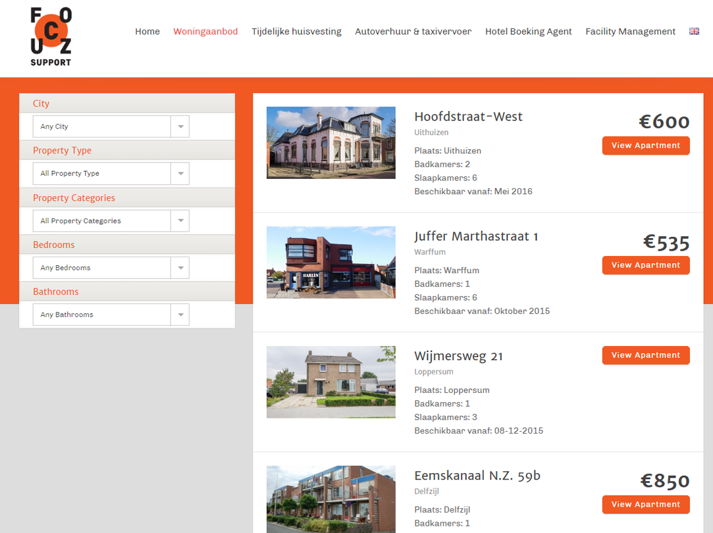Viewport: 713px width, 533px height.
Task: Open the Any Bedrooms dropdown
Action: click(x=111, y=268)
